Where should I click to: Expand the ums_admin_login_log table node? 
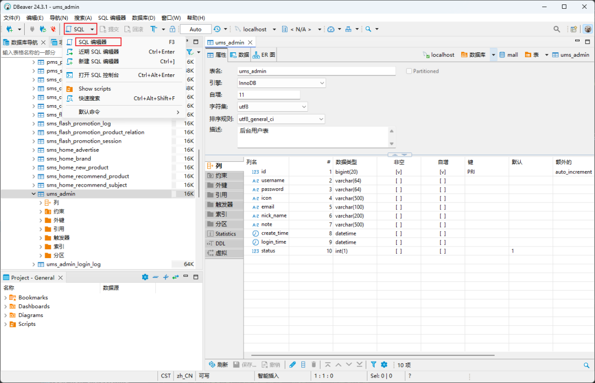pyautogui.click(x=34, y=264)
